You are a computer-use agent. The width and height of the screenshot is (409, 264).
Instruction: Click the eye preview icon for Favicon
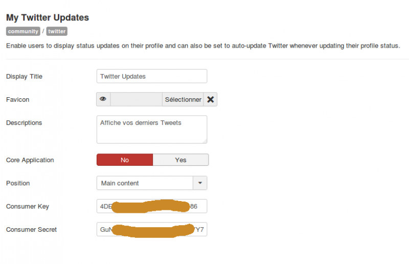pos(103,99)
